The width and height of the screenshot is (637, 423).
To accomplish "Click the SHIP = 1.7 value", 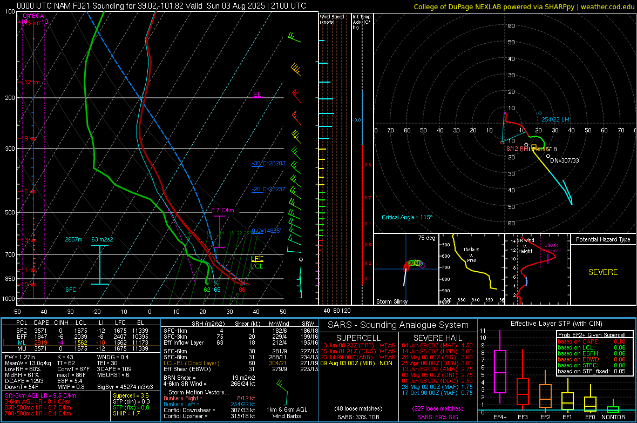I will 126,413.
